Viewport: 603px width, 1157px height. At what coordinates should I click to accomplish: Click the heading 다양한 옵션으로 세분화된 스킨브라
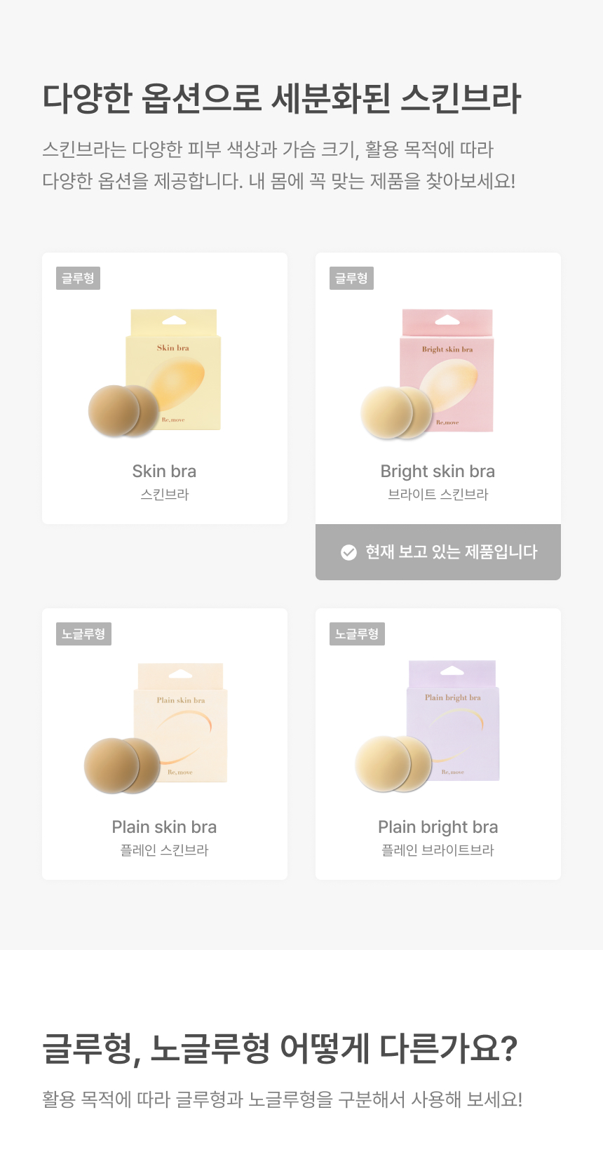pos(281,98)
